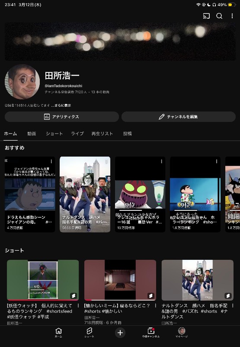Open three-dot menu beside 妖怪ウォッチ short title
Screen dimensions: 240x347
point(78,306)
